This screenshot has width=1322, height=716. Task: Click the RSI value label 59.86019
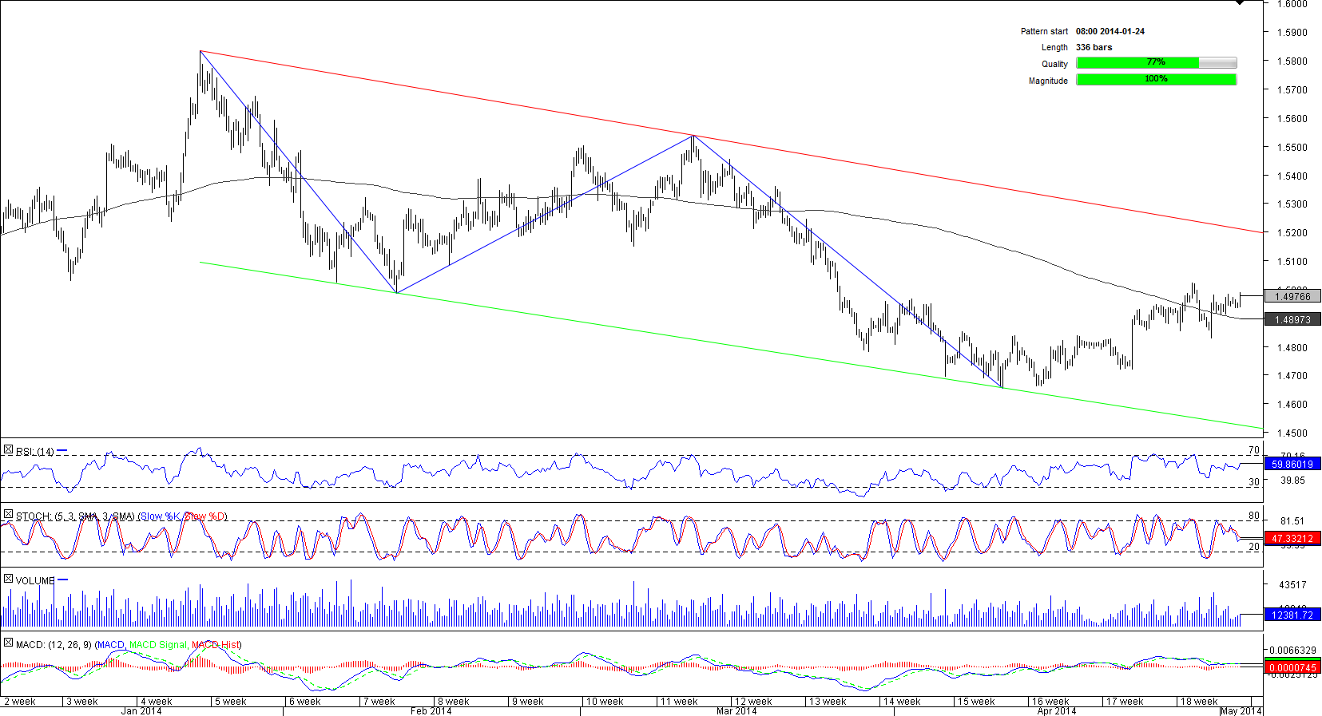point(1292,464)
